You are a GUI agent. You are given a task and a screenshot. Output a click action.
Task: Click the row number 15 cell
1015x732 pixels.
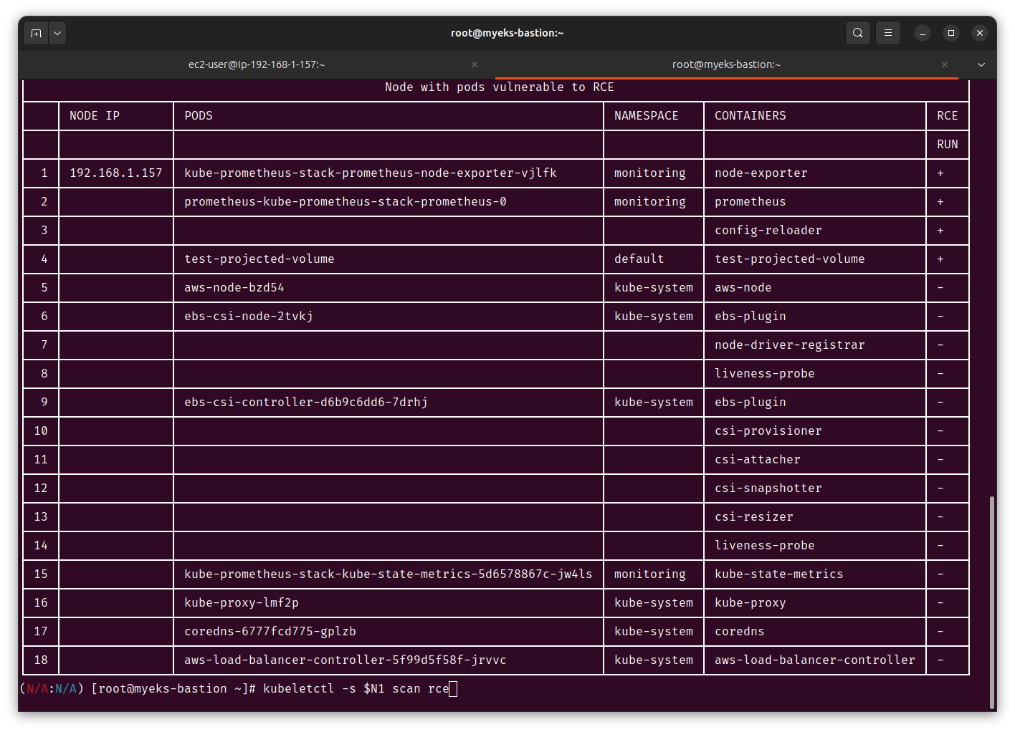click(41, 574)
